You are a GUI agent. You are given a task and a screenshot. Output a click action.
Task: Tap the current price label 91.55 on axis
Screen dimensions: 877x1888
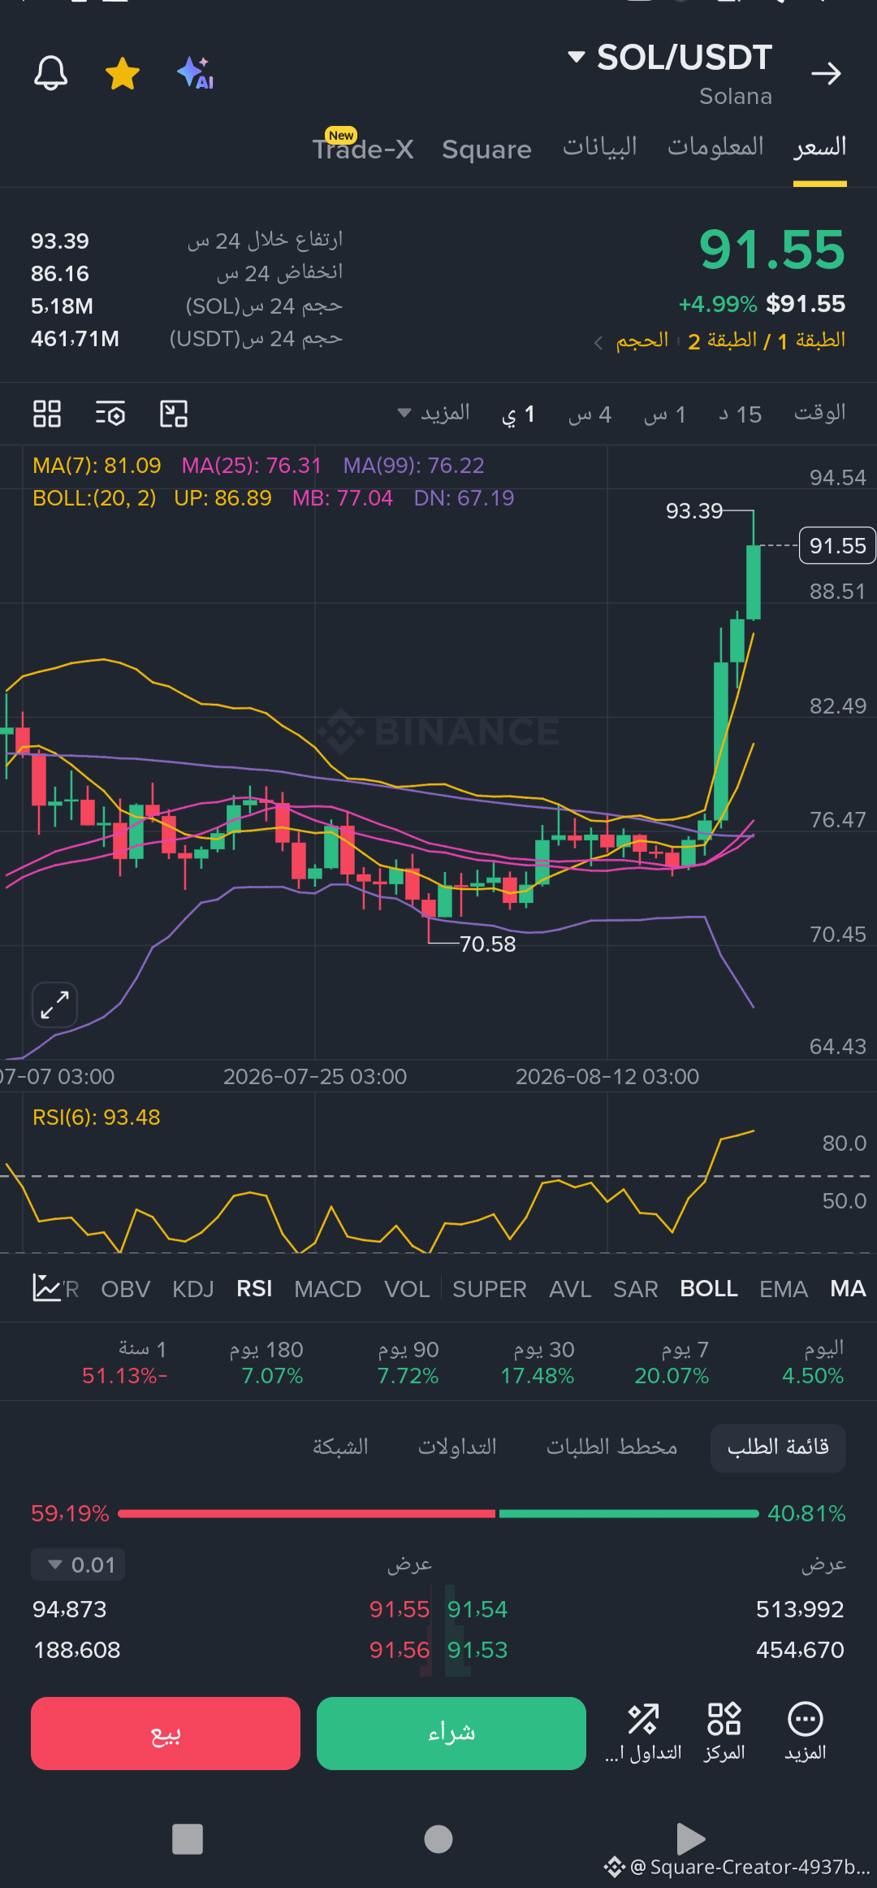[837, 545]
